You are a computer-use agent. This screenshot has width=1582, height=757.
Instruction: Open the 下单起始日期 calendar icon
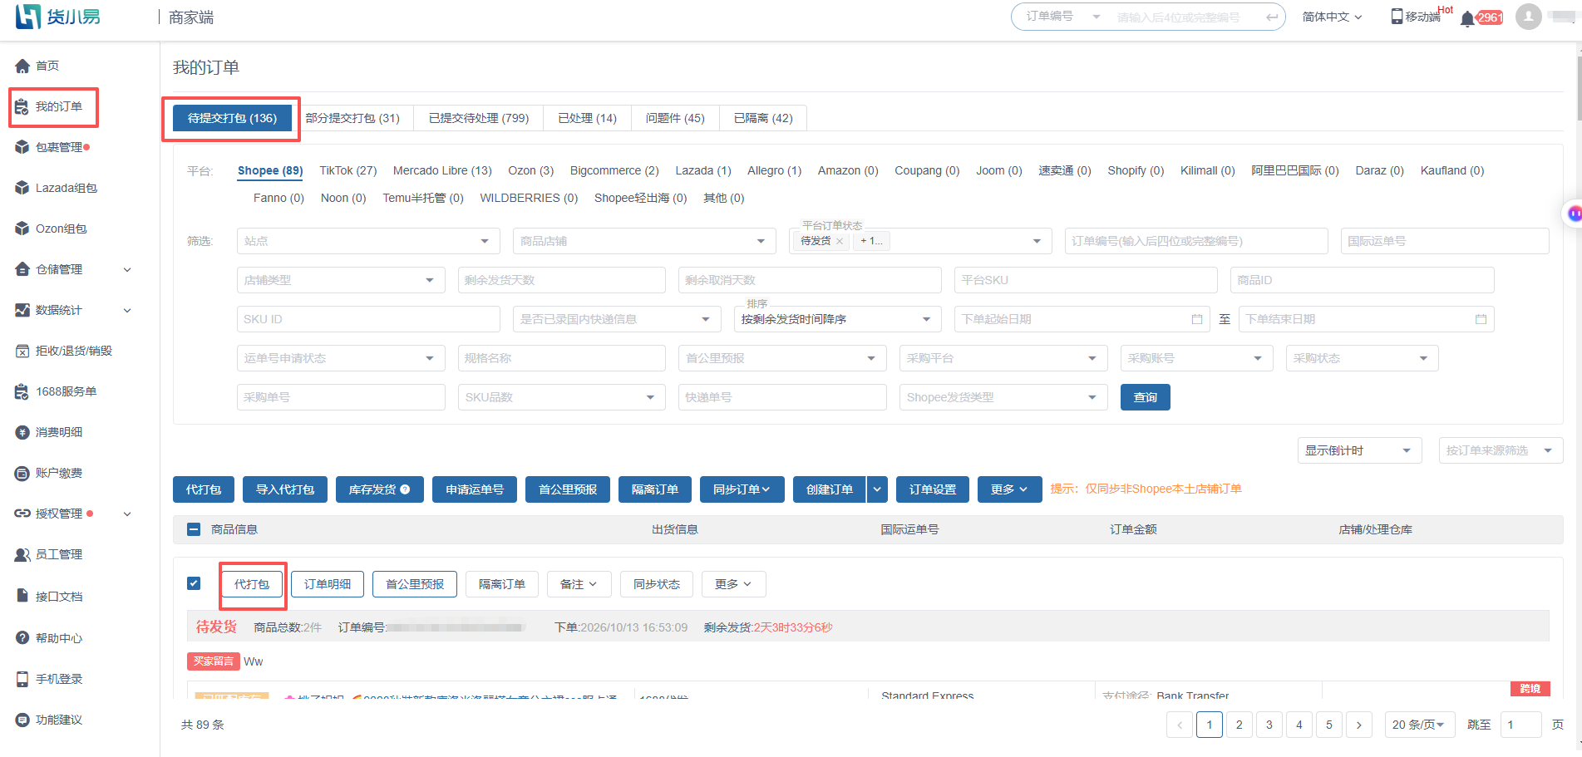point(1197,319)
